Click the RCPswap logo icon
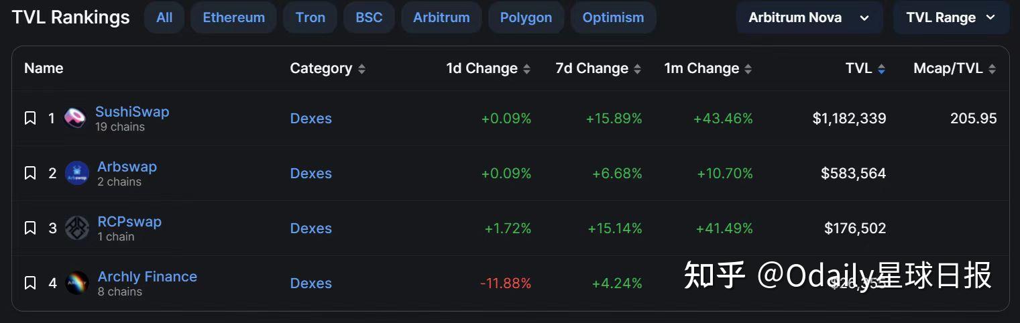The width and height of the screenshot is (1020, 323). click(x=77, y=229)
